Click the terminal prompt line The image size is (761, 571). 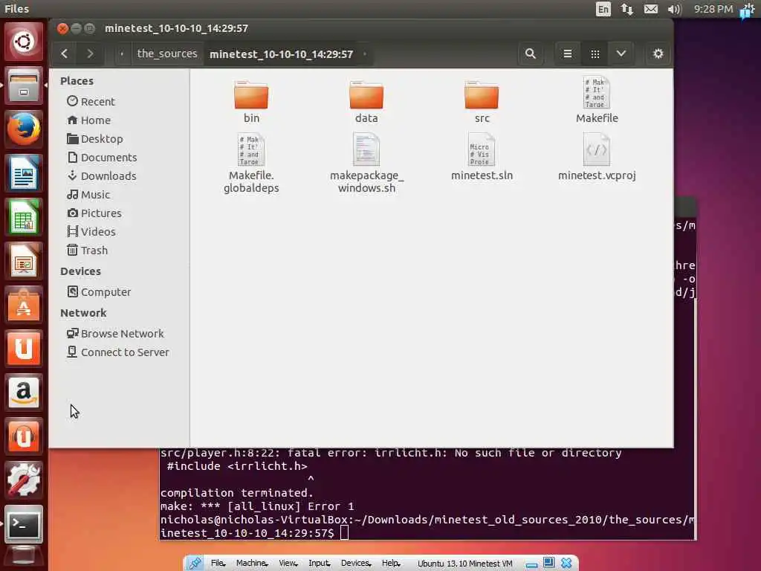(427, 526)
